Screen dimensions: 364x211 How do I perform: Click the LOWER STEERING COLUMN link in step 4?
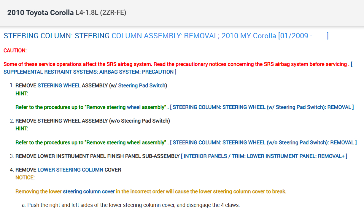[70, 170]
